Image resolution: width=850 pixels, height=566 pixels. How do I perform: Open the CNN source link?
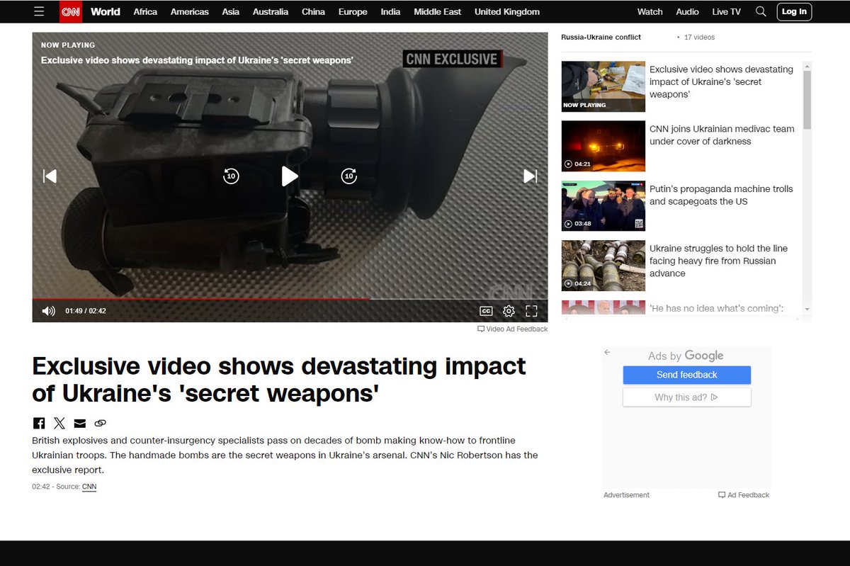tap(89, 487)
